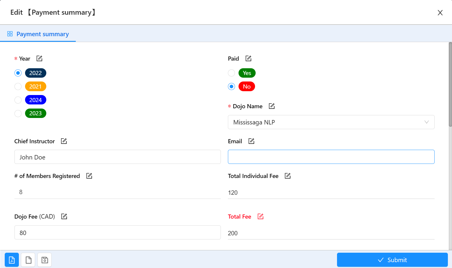This screenshot has height=268, width=452.
Task: Click into the empty Email input field
Action: 331,157
